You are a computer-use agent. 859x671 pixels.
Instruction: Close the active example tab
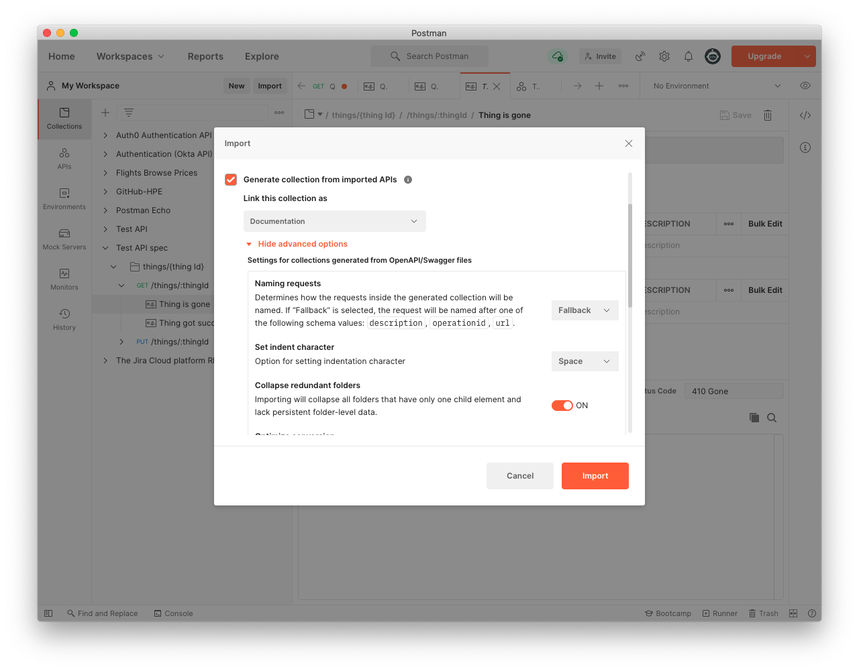497,86
